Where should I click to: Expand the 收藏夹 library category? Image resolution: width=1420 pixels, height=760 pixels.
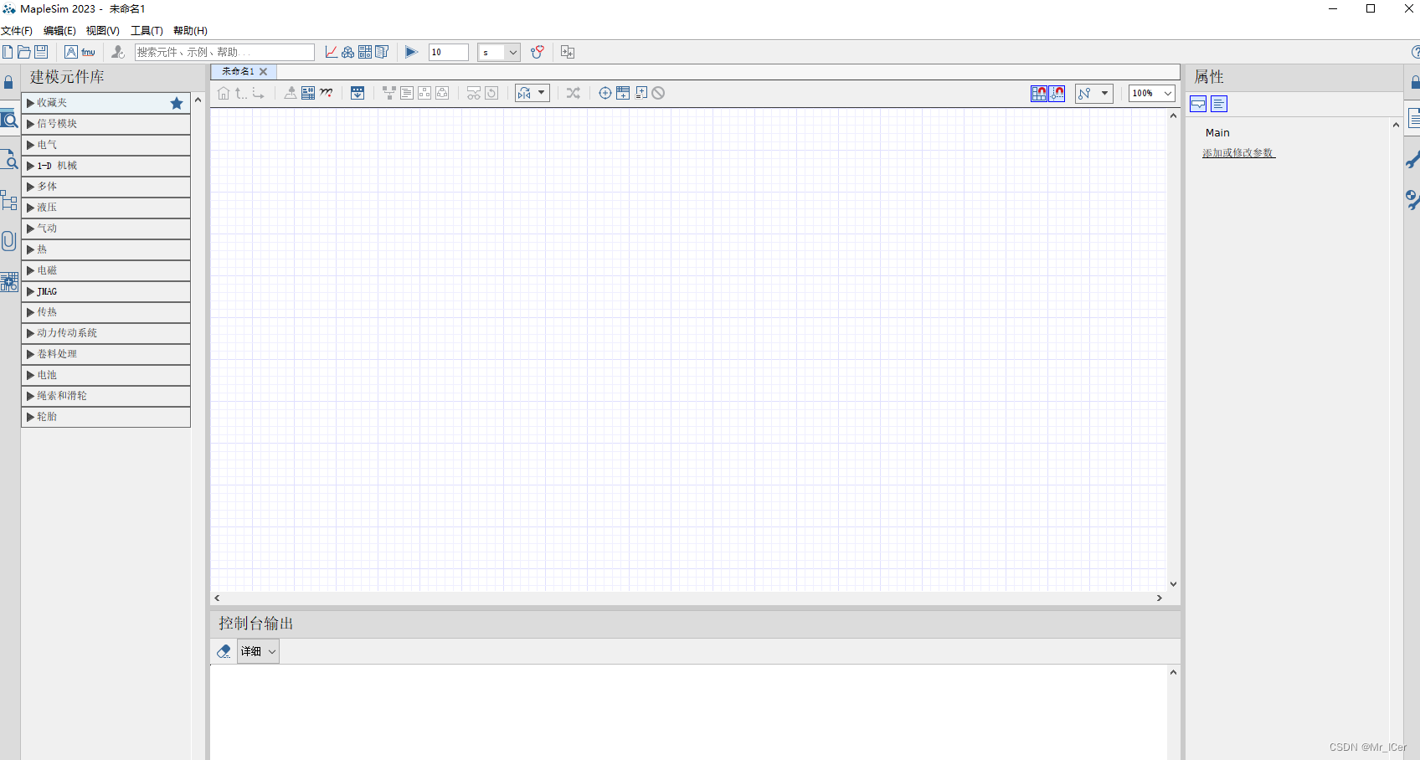pos(105,103)
